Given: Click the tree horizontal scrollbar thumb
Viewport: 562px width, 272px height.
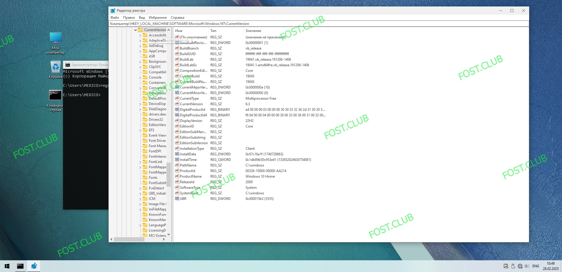Looking at the screenshot, I should coord(129,239).
